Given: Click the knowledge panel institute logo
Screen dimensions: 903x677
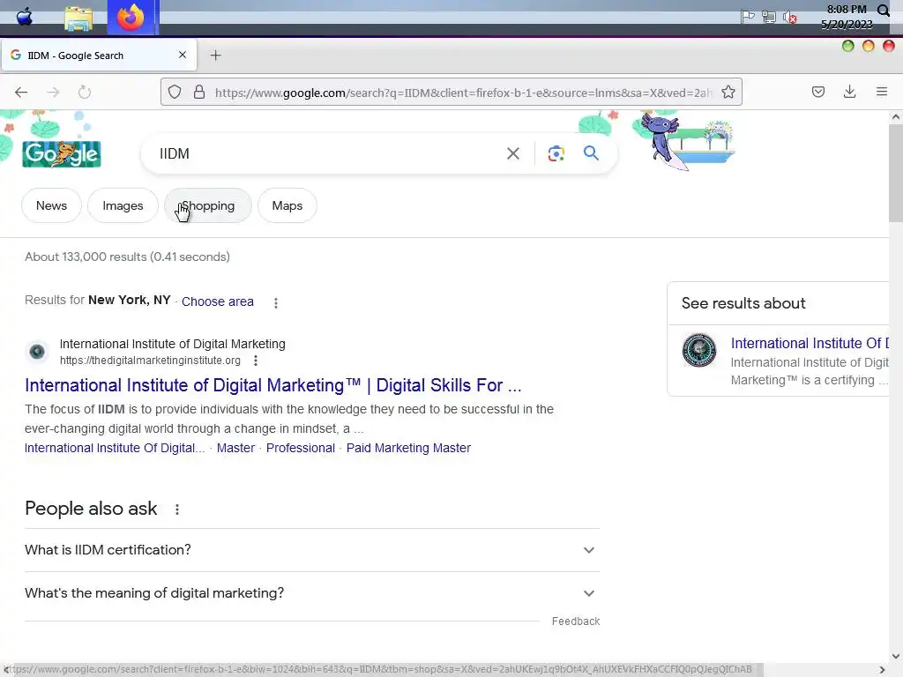Looking at the screenshot, I should tap(699, 350).
